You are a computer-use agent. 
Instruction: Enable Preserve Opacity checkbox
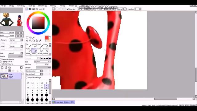[x=1, y=59]
